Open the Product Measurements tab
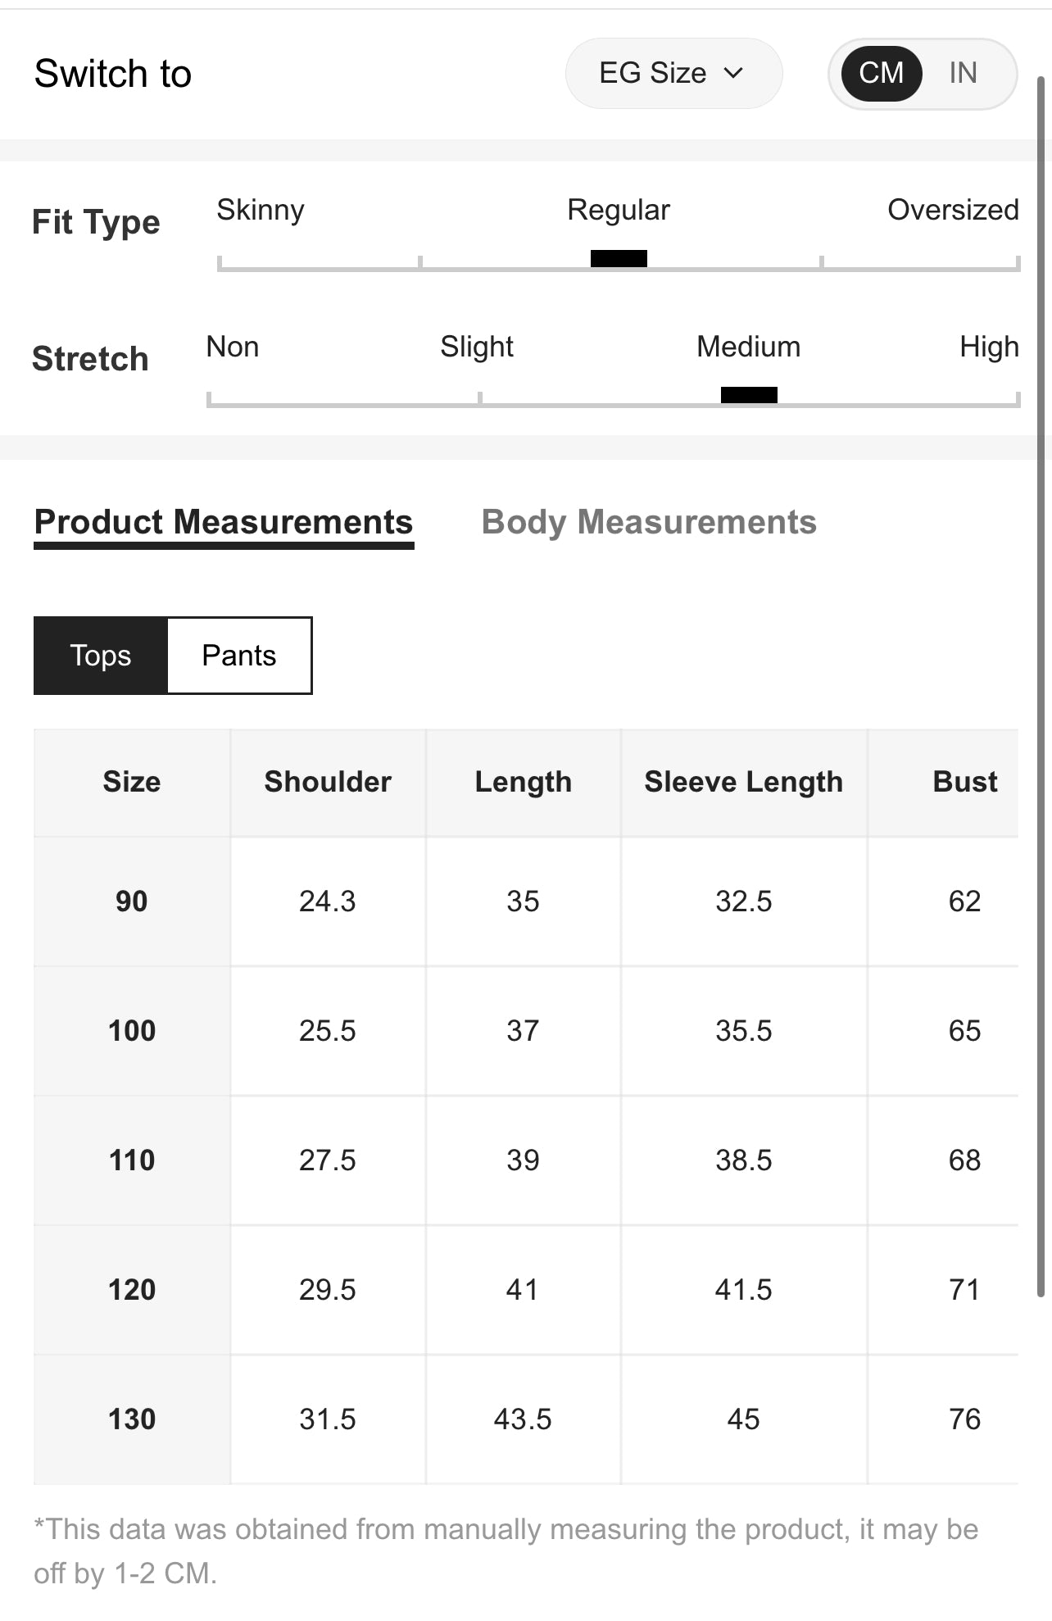Viewport: 1052px width, 1621px height. [224, 523]
